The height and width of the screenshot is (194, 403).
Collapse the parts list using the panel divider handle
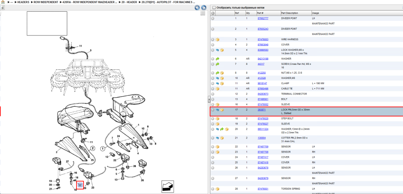[x=209, y=99]
